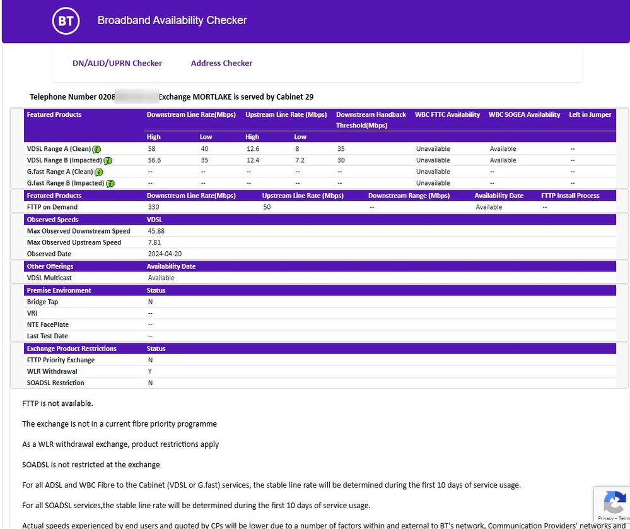Open the reCAPTCHA Privacy link
Image resolution: width=630 pixels, height=529 pixels.
[605, 518]
